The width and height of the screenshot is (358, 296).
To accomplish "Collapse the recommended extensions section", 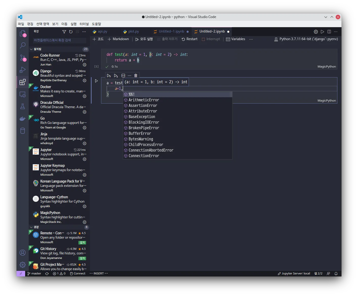I will 31,227.
